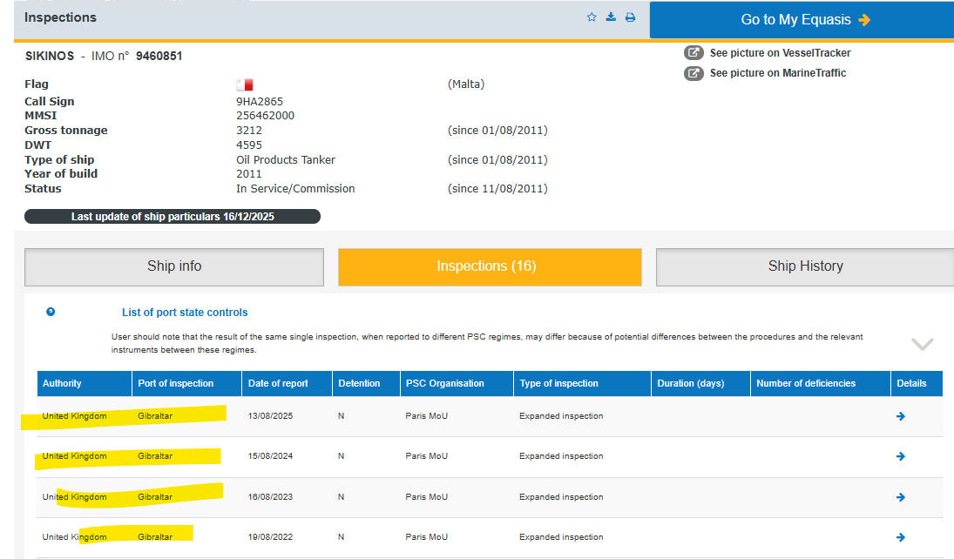
Task: Click the Malta flag image
Action: (x=244, y=84)
